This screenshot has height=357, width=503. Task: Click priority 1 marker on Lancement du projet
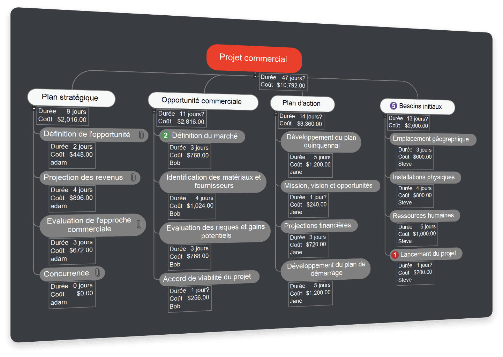click(395, 255)
